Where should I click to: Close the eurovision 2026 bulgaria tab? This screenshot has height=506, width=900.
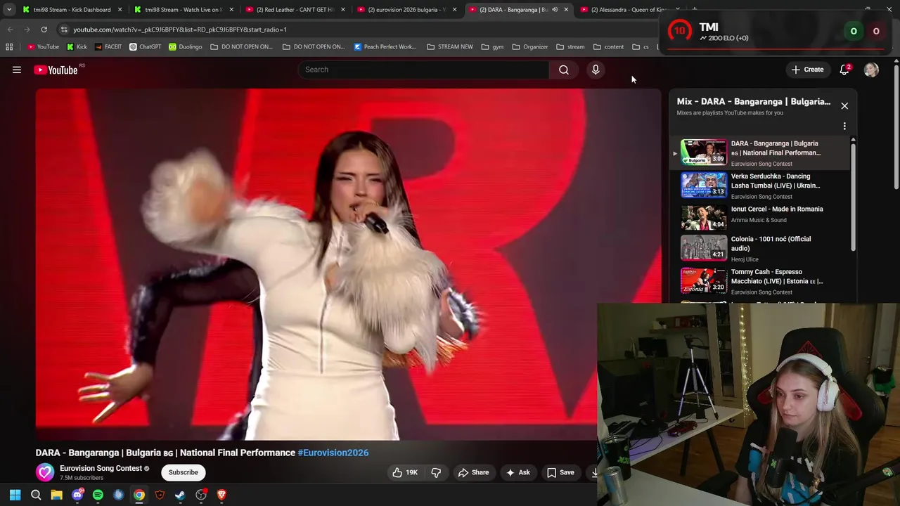(454, 10)
